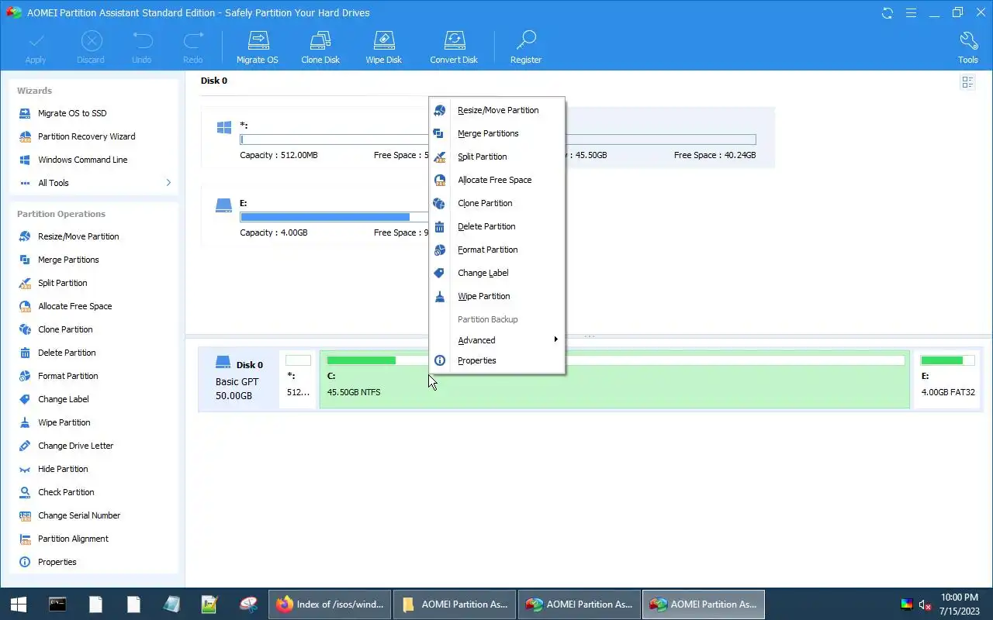Click Change Label in left sidebar
The image size is (993, 620).
63,399
